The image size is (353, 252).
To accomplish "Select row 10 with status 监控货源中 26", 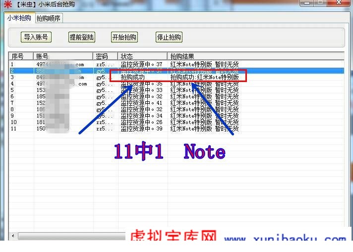I will 176,123.
